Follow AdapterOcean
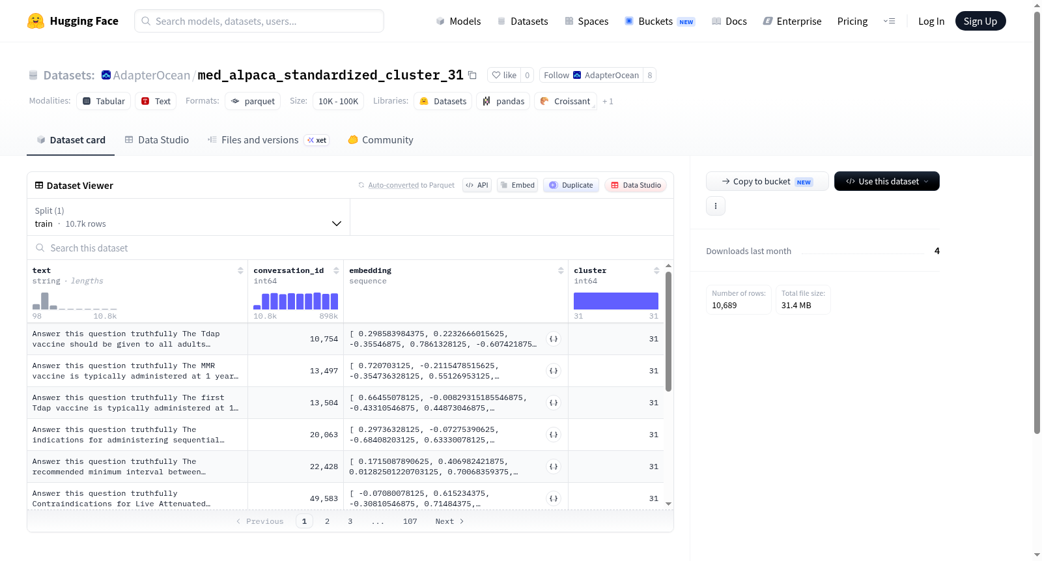Screen dimensions: 1042x561 pyautogui.click(x=591, y=75)
